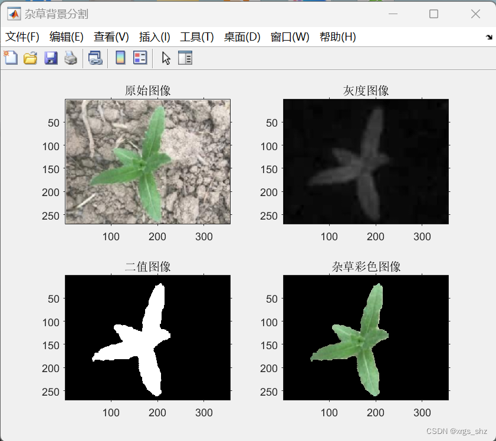Toggle the Edit Plot arrow tool
496x441 pixels.
166,58
